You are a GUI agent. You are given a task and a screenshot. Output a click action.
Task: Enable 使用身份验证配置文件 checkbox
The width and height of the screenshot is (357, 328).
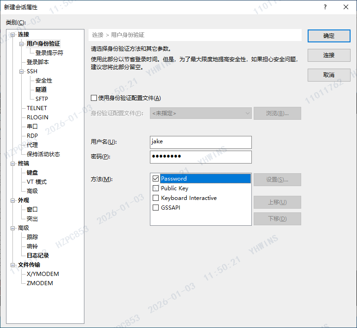pos(94,98)
